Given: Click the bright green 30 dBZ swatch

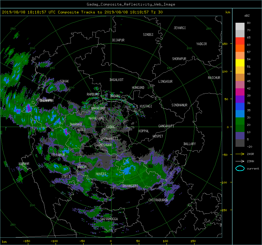Looking at the screenshot, I should pos(240,121).
